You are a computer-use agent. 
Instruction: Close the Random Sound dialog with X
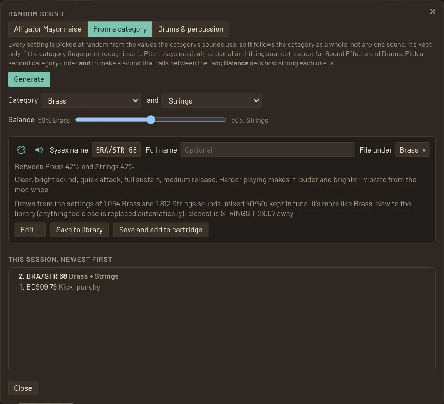(432, 12)
